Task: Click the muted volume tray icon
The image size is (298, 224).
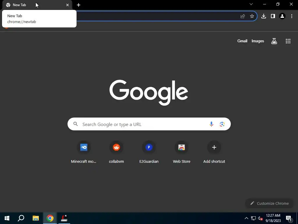Action: [260, 218]
